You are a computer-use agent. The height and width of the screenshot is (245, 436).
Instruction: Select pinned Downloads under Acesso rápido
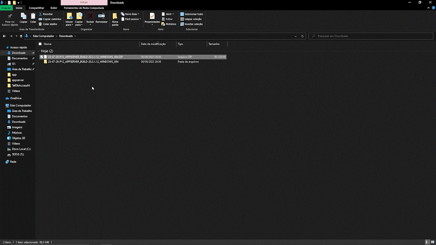19,53
